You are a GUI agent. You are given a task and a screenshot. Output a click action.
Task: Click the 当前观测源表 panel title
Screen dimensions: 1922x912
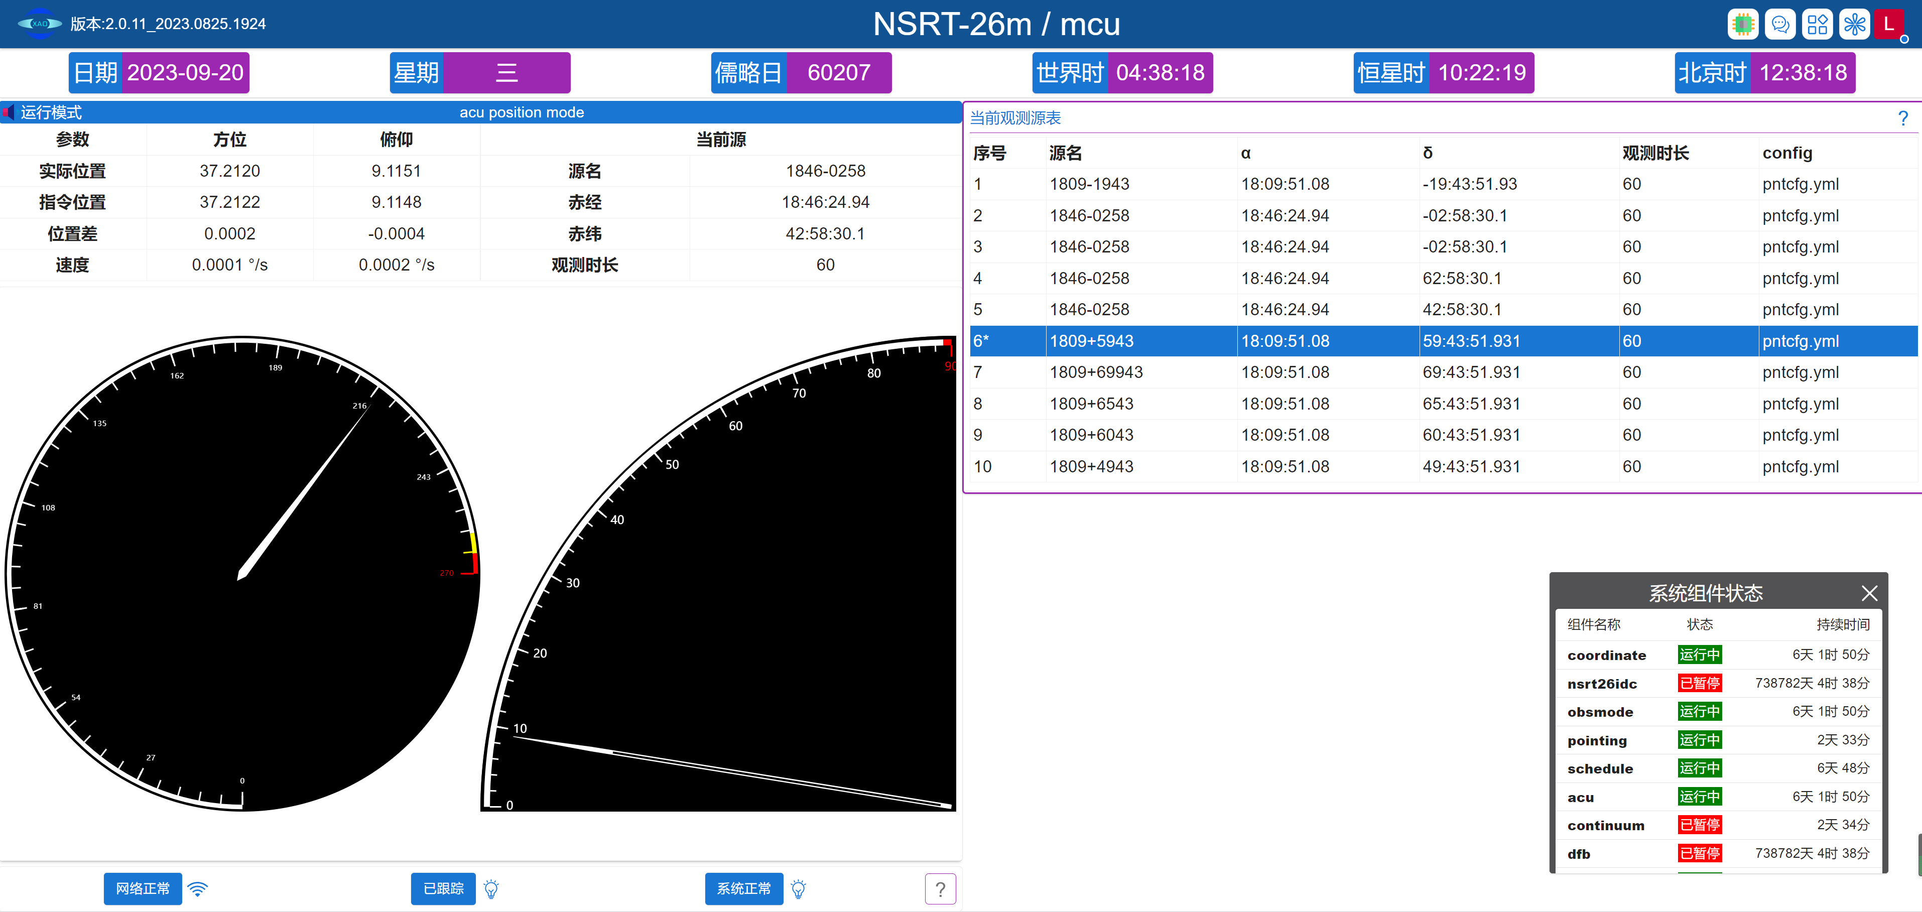[x=1015, y=118]
